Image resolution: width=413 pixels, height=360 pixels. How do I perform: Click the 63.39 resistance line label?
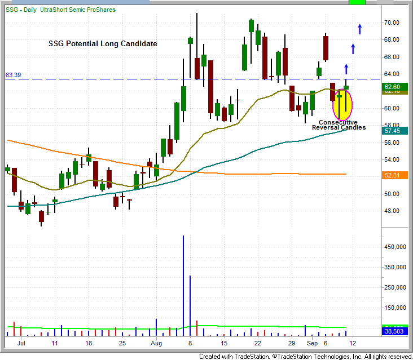(13, 75)
